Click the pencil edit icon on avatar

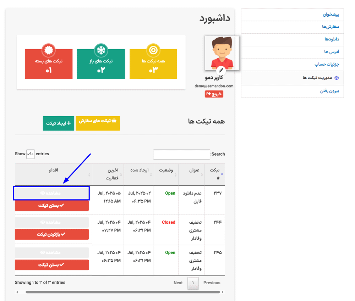click(x=221, y=70)
